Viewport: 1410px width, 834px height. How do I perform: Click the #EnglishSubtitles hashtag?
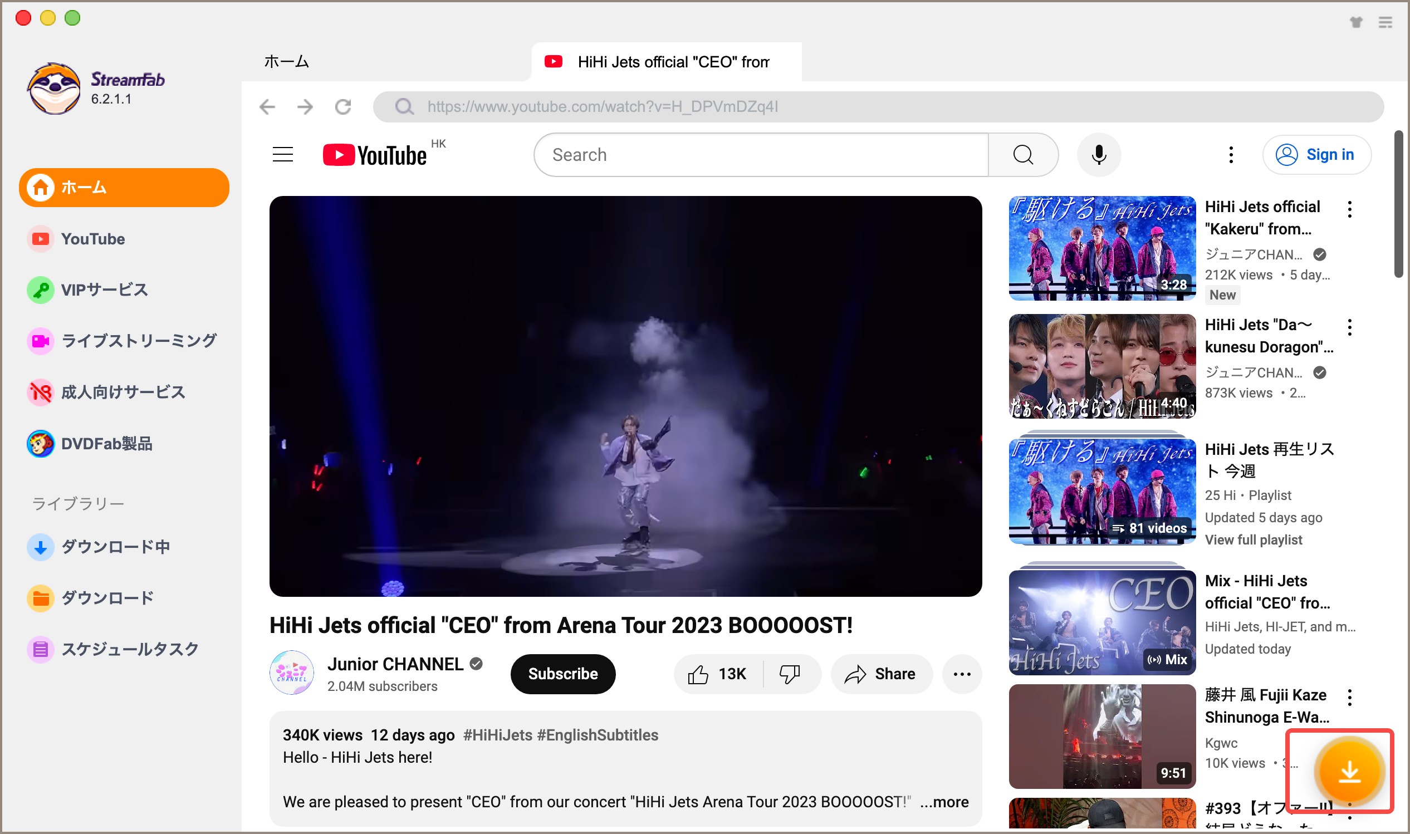(x=598, y=735)
